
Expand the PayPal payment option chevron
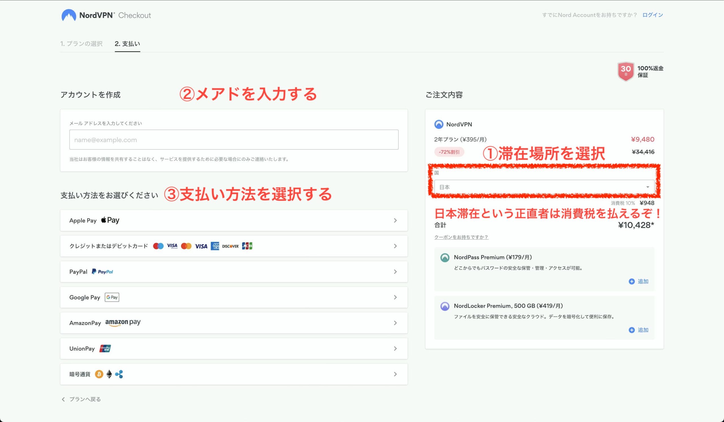click(x=395, y=272)
